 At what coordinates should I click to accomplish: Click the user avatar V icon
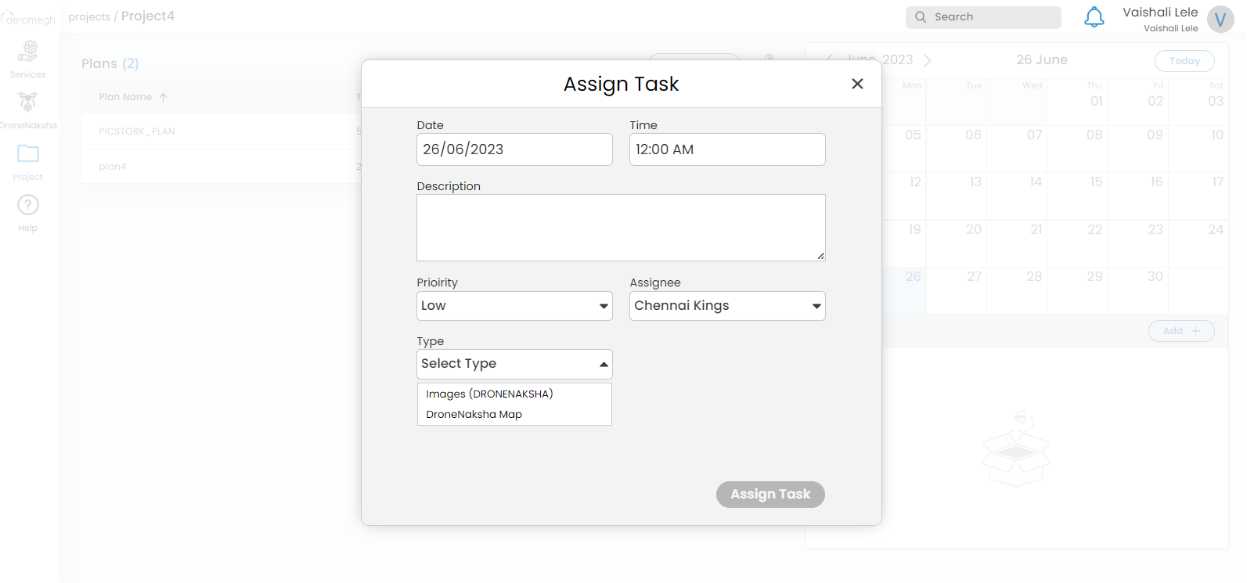point(1220,19)
